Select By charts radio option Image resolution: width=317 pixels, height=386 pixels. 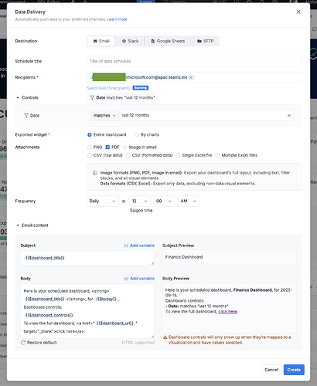[137, 135]
